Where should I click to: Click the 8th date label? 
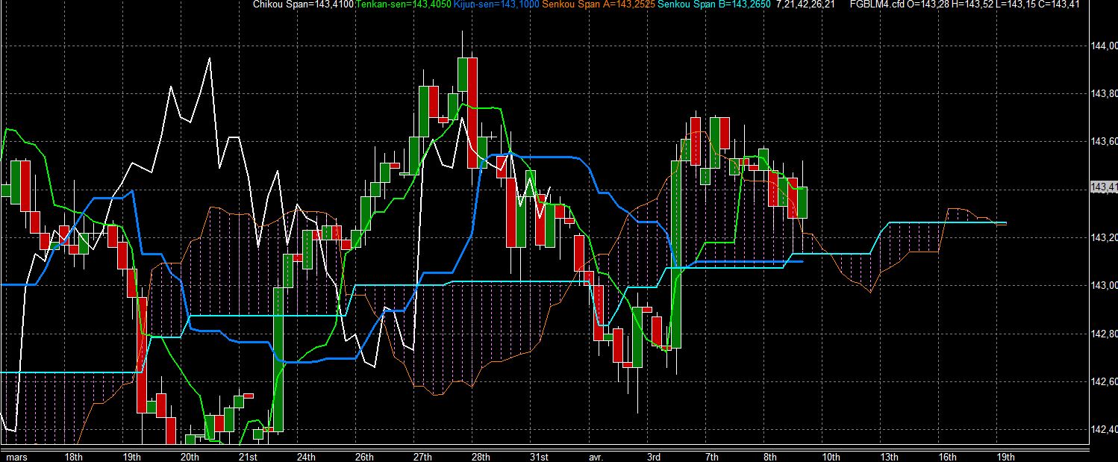770,457
